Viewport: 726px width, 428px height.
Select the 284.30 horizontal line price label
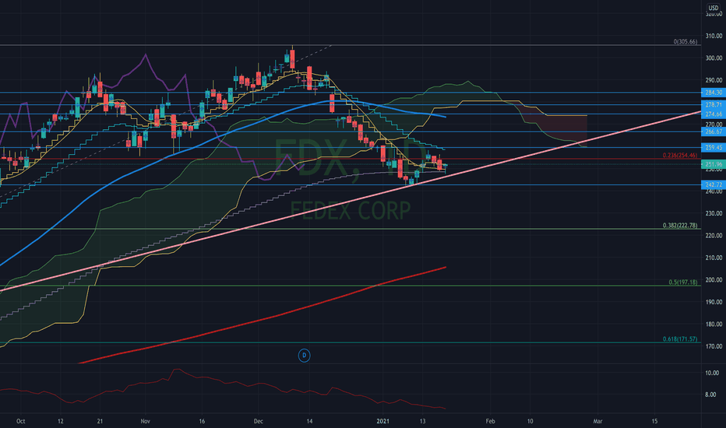point(713,93)
